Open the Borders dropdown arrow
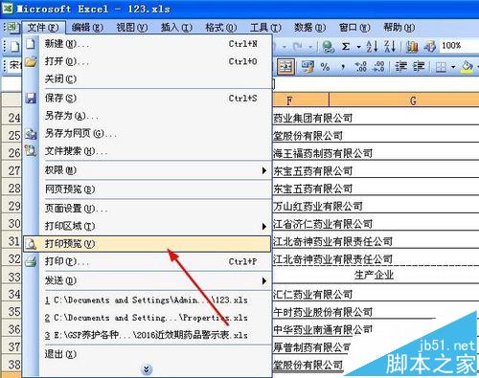This screenshot has width=479, height=378. click(453, 67)
